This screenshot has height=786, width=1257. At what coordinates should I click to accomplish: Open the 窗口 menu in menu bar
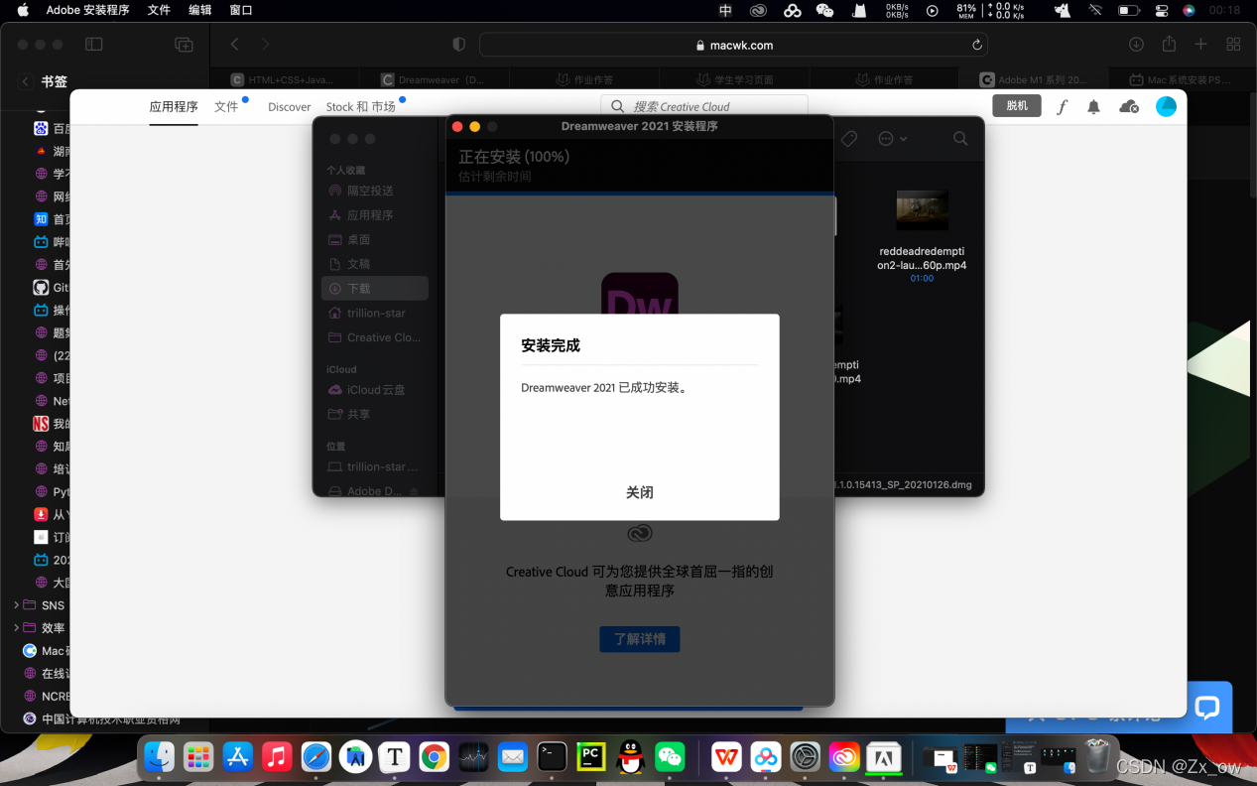(241, 10)
